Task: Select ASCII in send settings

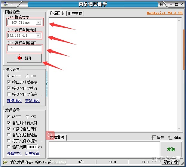Action: [x=14, y=117]
